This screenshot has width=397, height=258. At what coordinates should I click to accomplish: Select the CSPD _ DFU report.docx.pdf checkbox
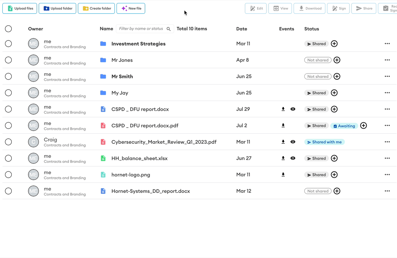[8, 126]
